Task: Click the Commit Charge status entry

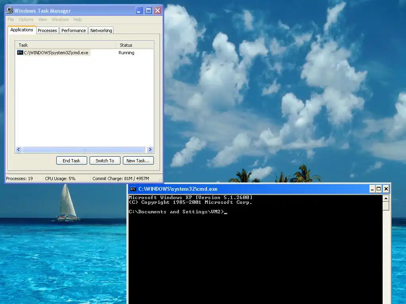Action: tap(121, 179)
